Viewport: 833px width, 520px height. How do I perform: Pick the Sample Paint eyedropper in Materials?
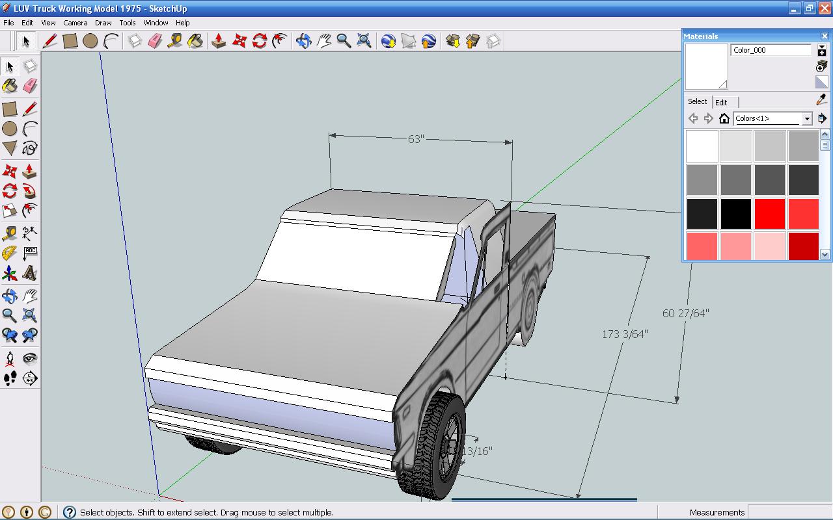coord(821,100)
